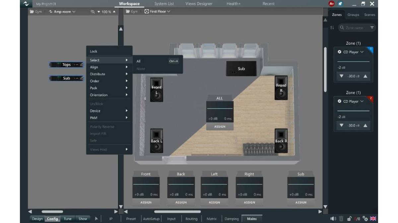Viewport: 398px width, 223px height.
Task: Open the zone filter icon in search box
Action: [372, 28]
